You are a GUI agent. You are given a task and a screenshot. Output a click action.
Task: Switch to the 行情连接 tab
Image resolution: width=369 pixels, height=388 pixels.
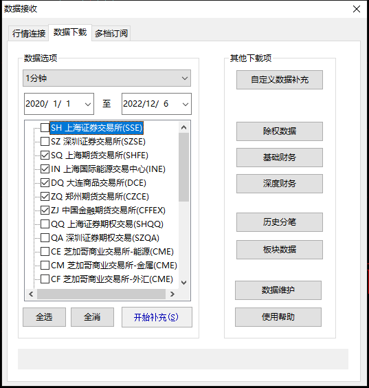(29, 33)
